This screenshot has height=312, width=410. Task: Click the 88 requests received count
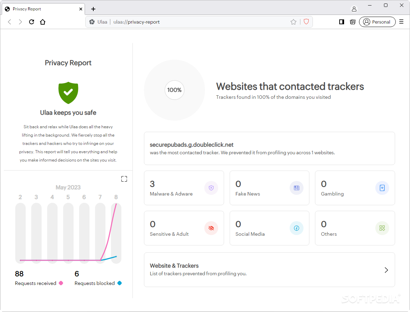tap(19, 274)
